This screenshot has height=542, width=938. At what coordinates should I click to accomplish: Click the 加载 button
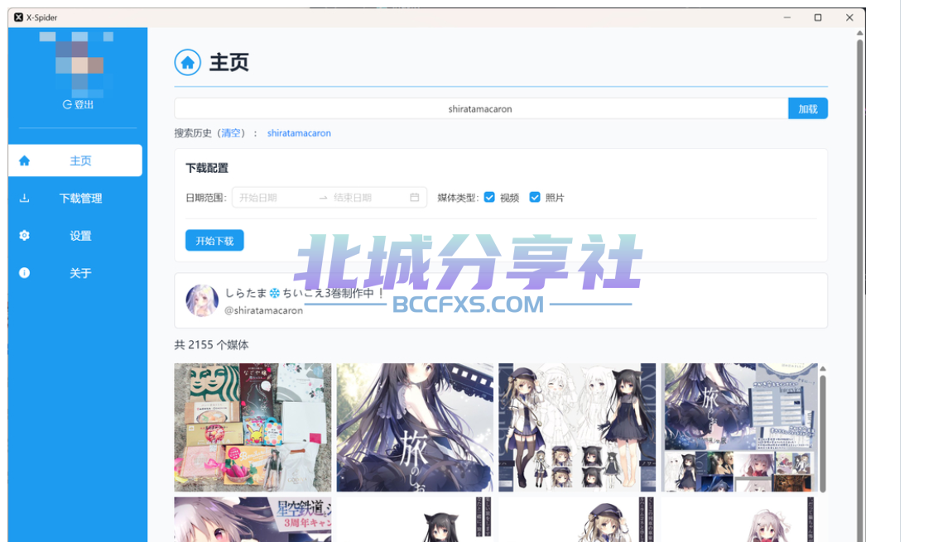pyautogui.click(x=807, y=109)
